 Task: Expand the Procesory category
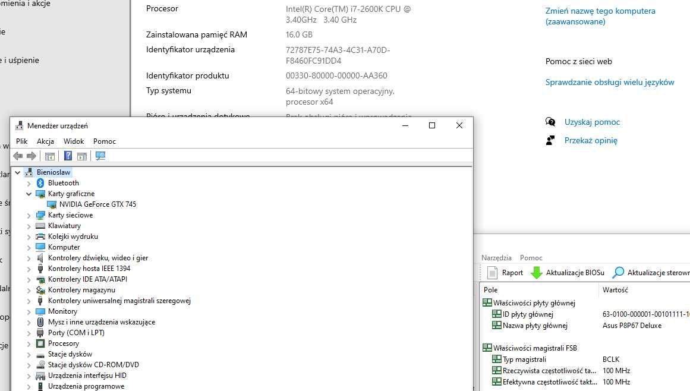[29, 343]
